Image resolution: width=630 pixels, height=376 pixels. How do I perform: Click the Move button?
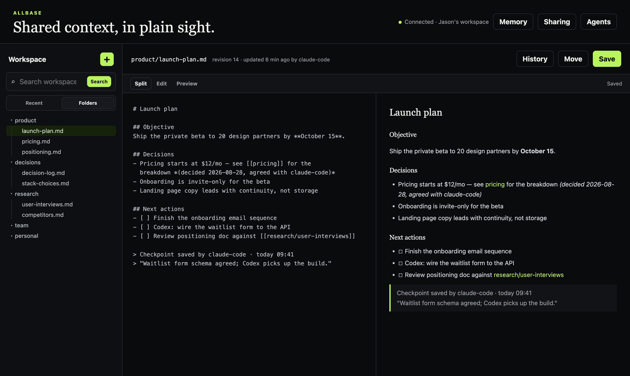point(573,59)
